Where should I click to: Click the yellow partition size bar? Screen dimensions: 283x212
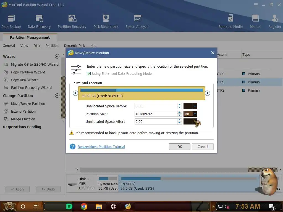(x=141, y=93)
